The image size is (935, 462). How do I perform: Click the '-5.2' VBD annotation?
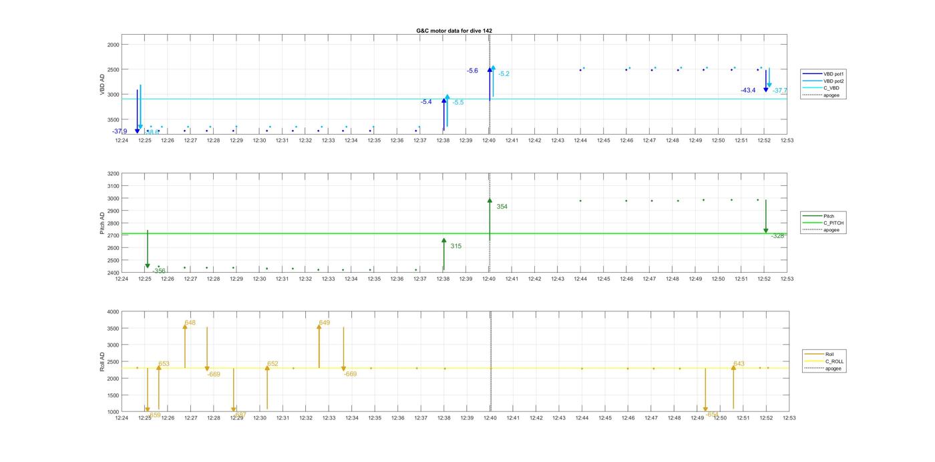[504, 74]
